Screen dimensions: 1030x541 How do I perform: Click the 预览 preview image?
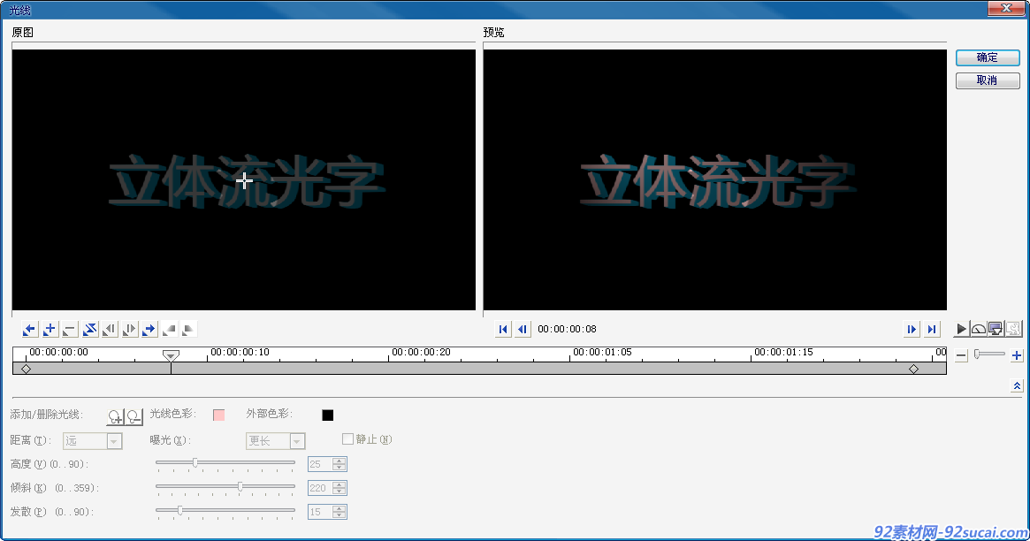tap(714, 180)
